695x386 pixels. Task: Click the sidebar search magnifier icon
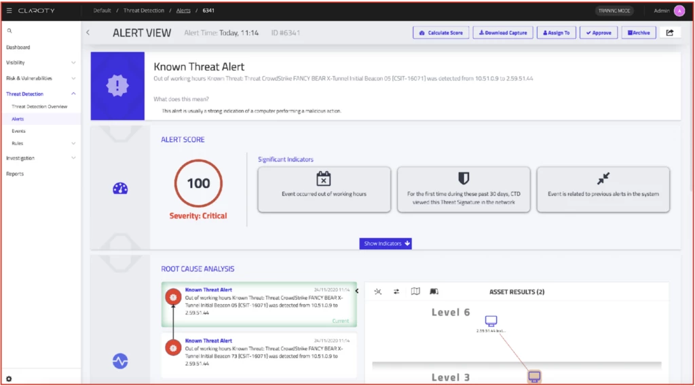click(x=10, y=31)
